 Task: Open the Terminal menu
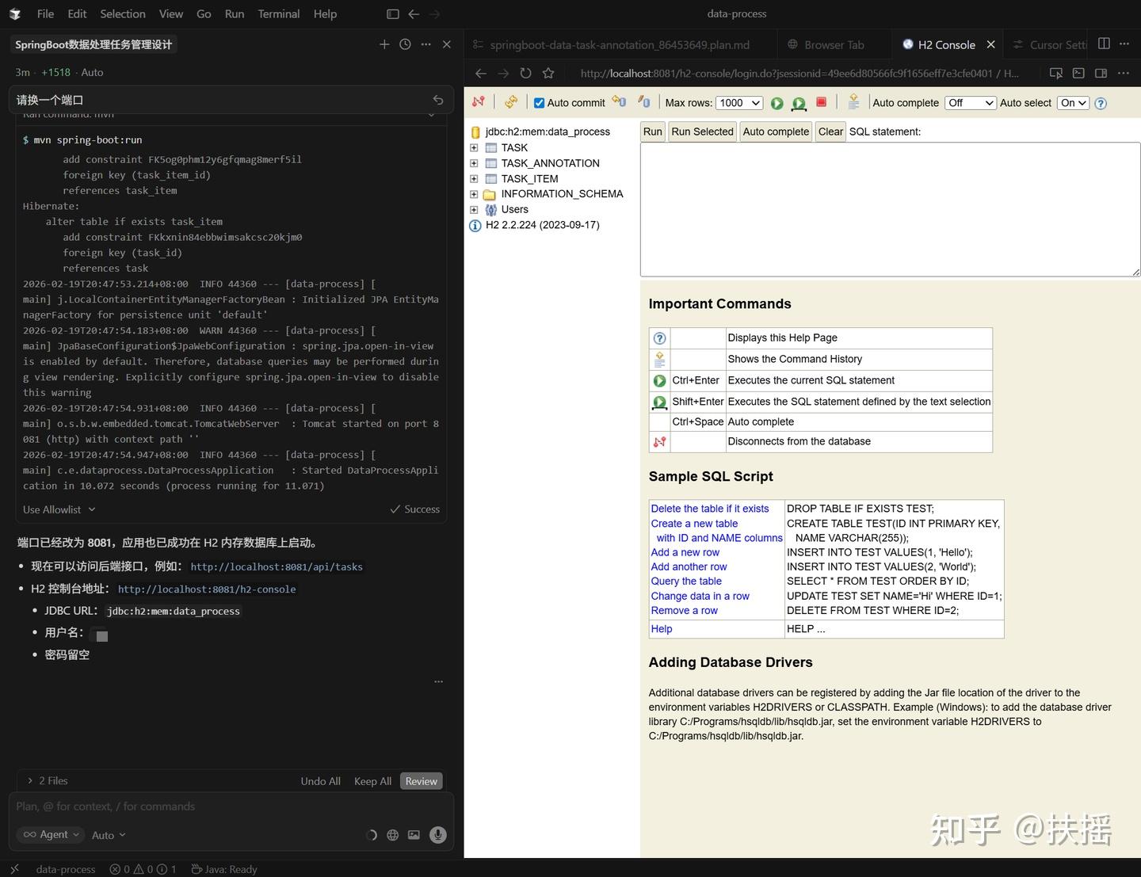tap(279, 13)
